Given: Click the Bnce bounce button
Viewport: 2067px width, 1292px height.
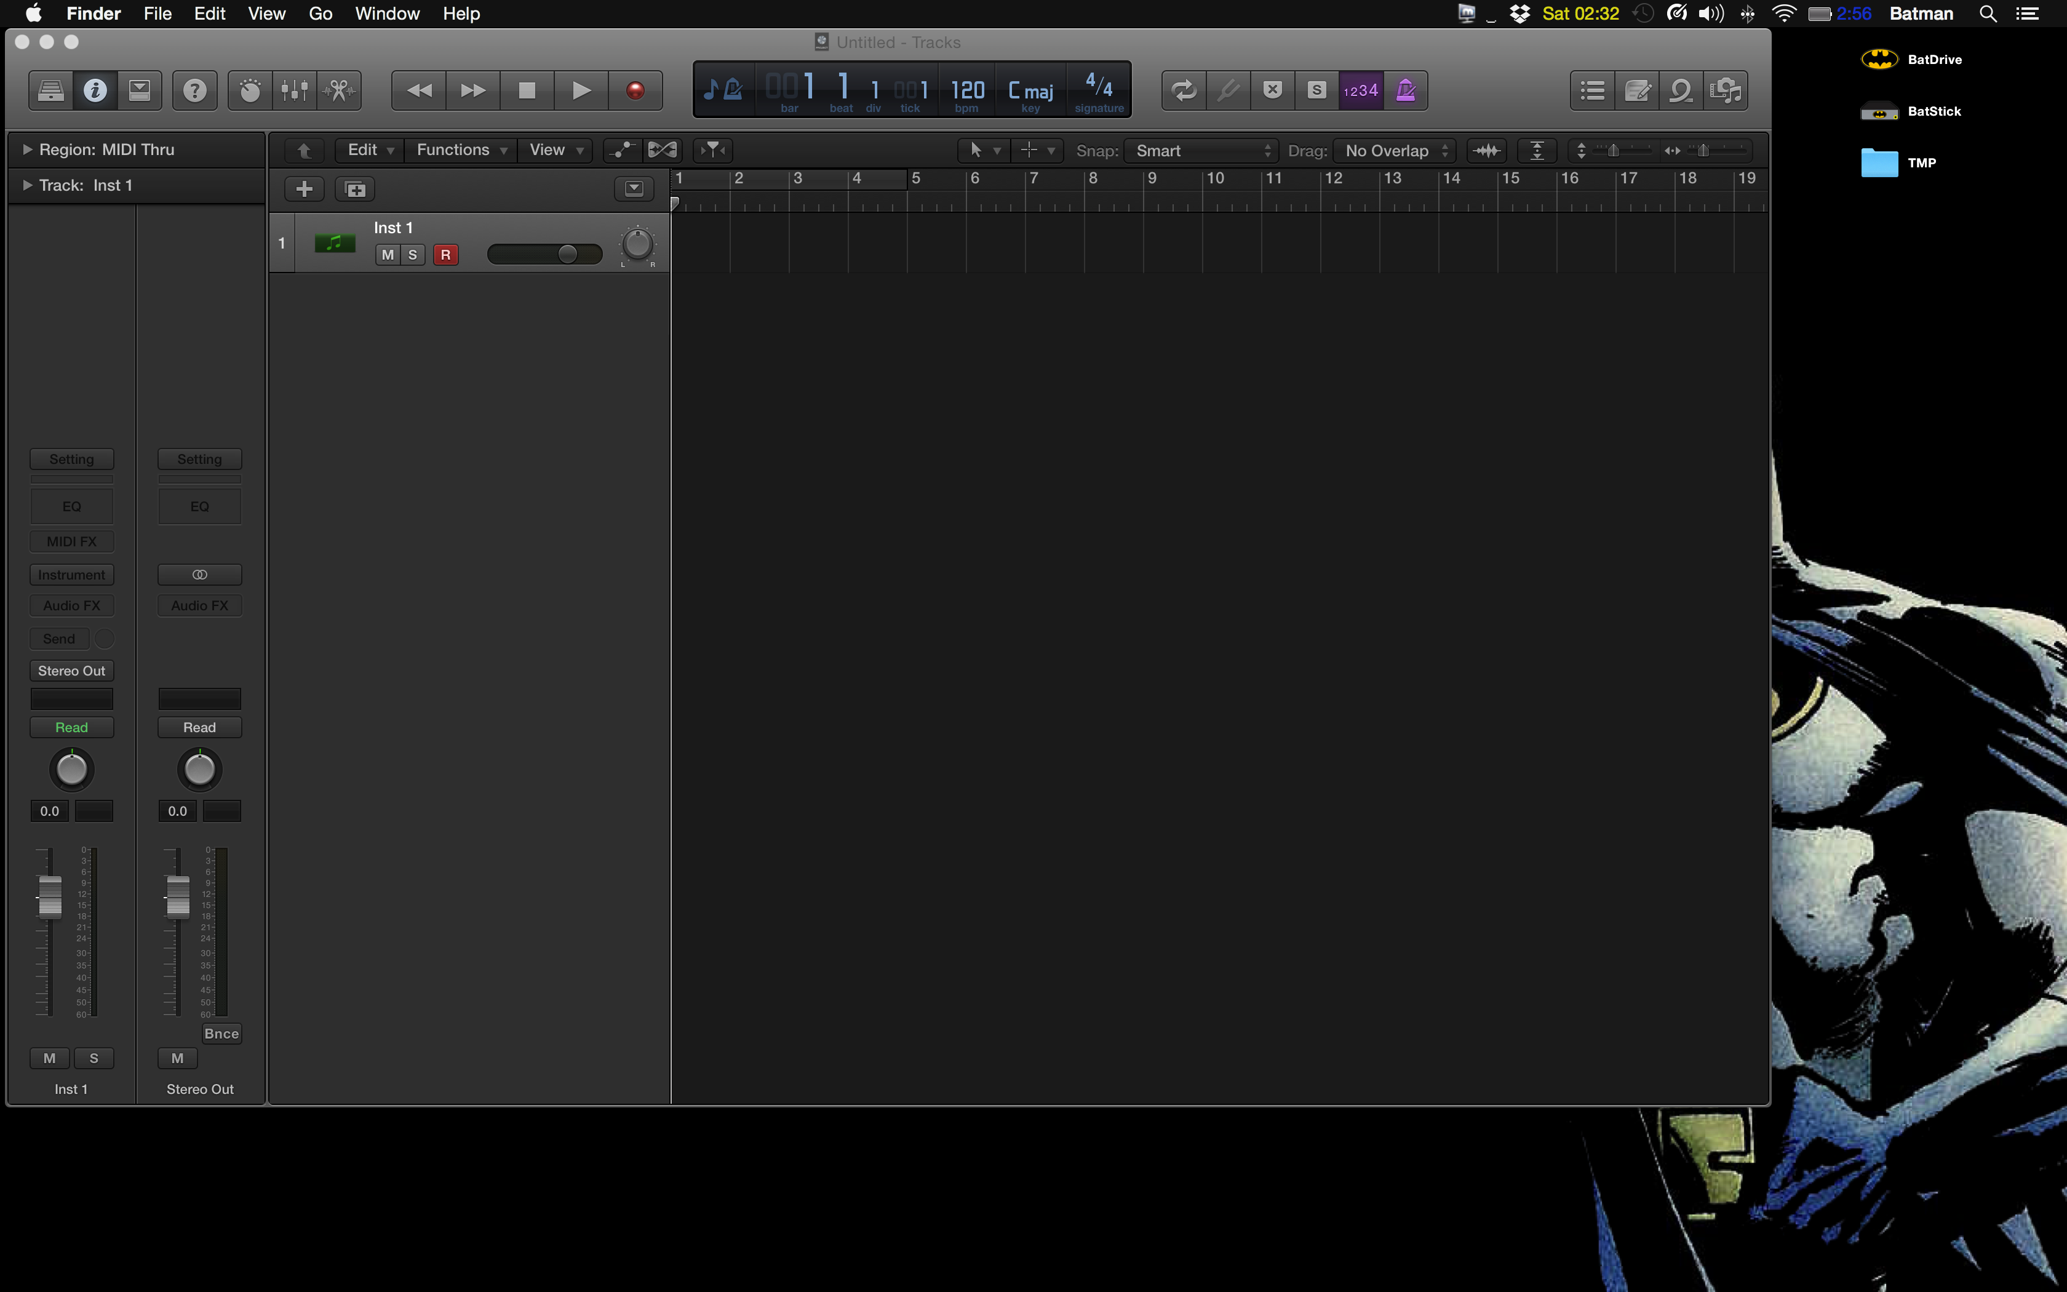Looking at the screenshot, I should click(x=221, y=1034).
